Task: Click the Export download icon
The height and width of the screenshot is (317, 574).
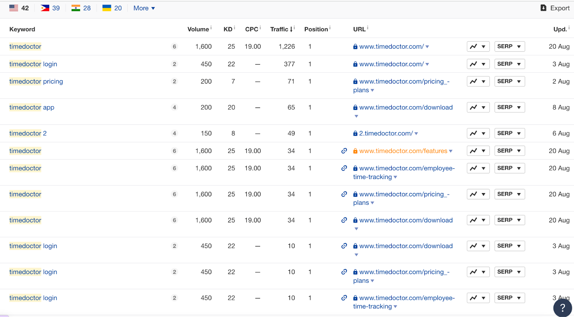Action: pos(544,8)
